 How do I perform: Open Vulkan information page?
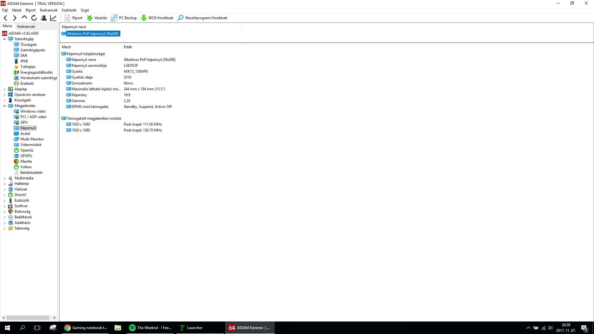tap(26, 167)
